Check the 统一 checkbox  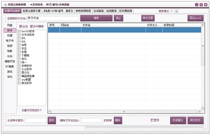pyautogui.click(x=19, y=63)
